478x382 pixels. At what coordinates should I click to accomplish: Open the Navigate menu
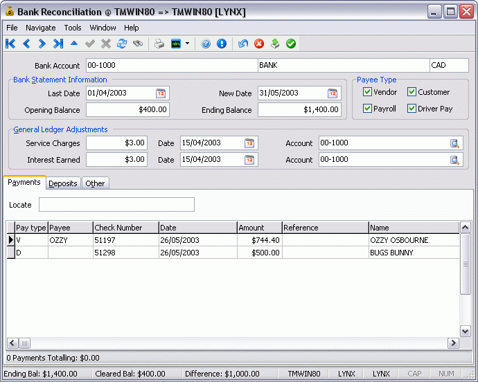point(41,28)
